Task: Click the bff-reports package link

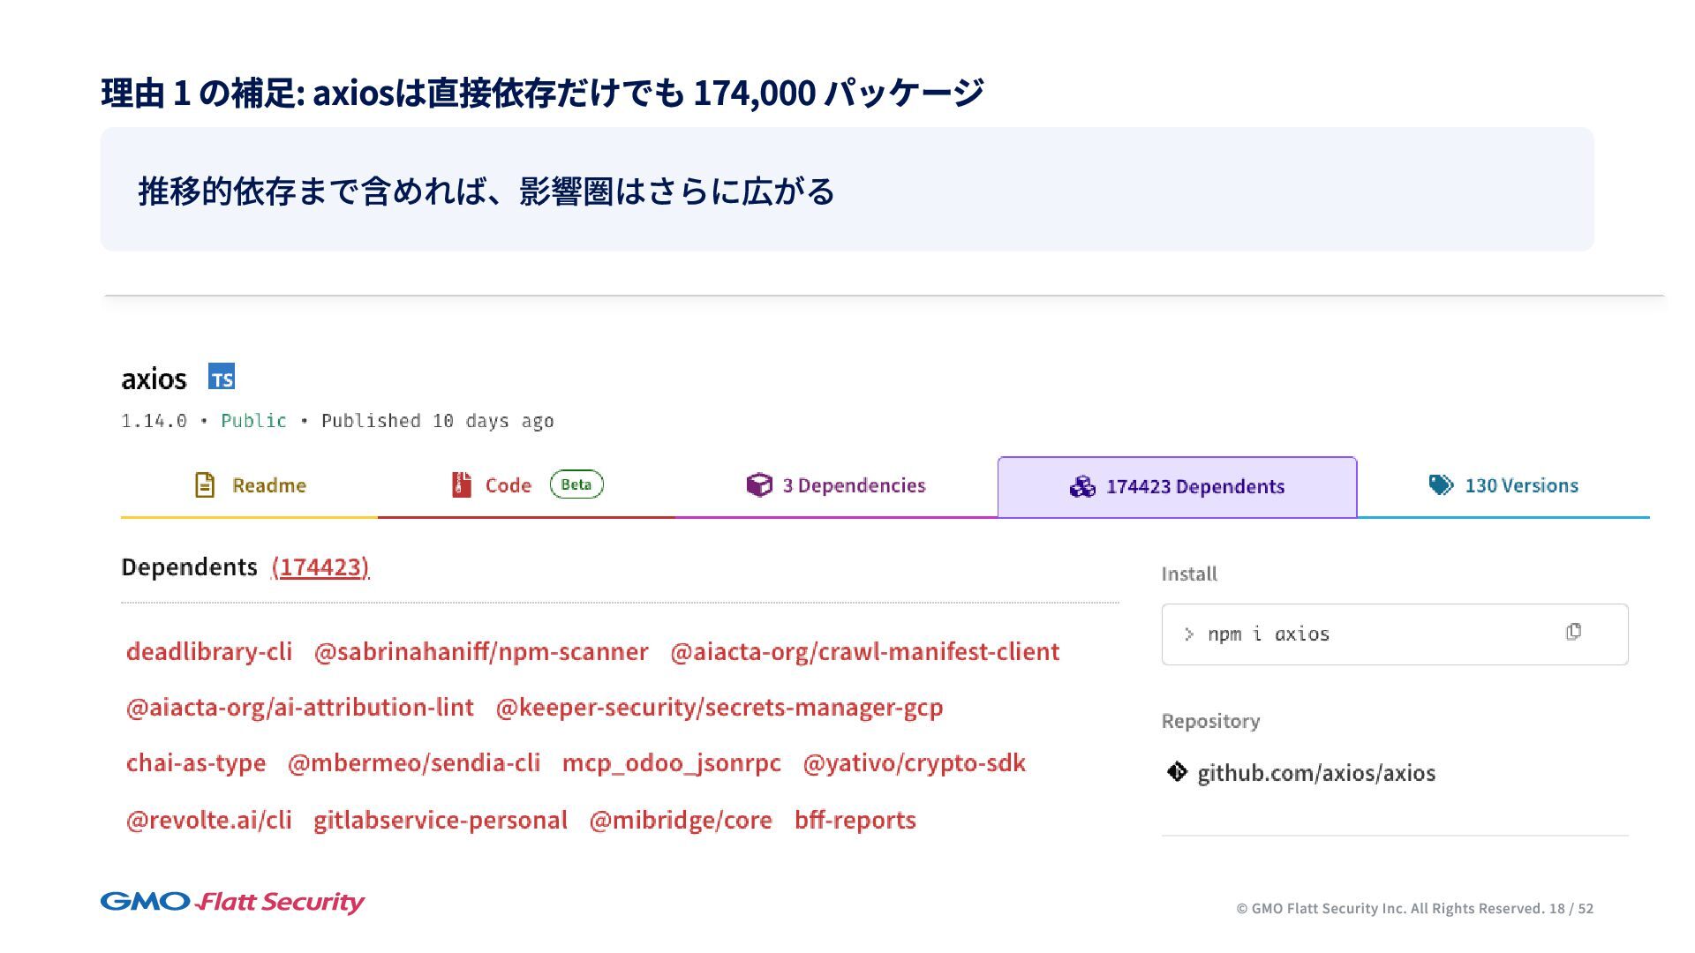Action: [x=855, y=821]
